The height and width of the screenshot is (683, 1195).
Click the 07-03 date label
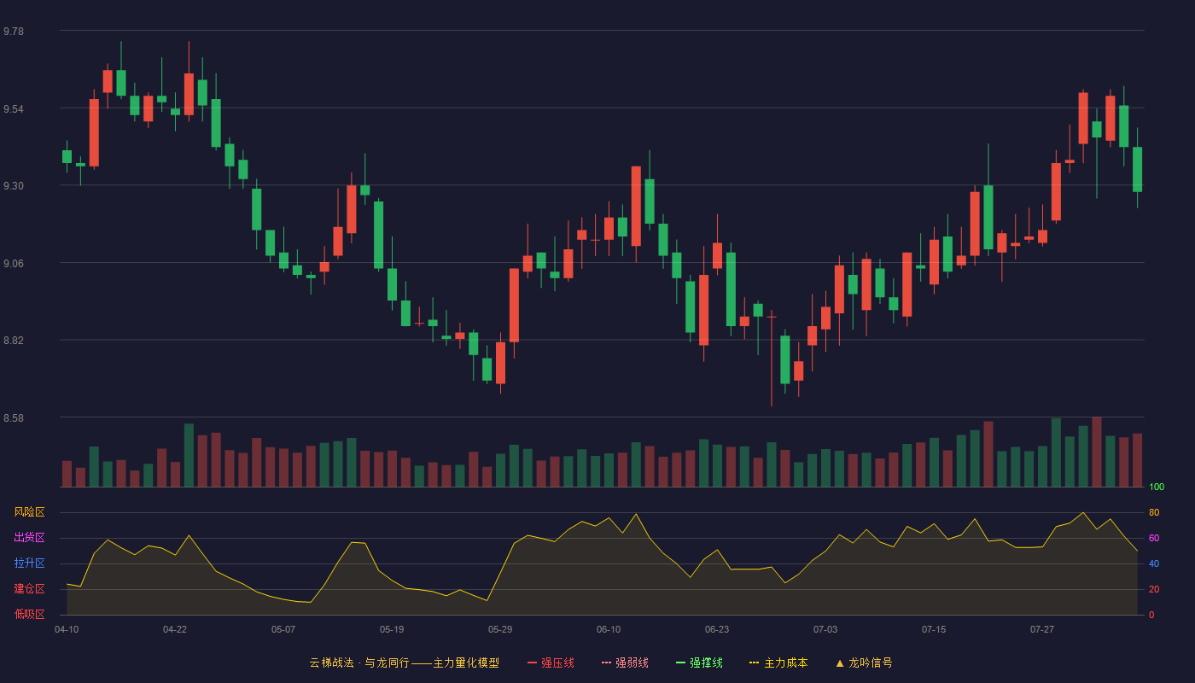tap(825, 629)
